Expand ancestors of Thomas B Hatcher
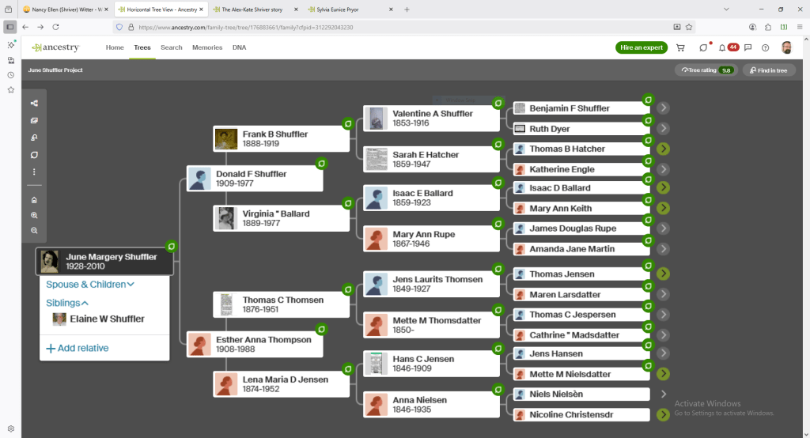Image resolution: width=810 pixels, height=438 pixels. 663,149
